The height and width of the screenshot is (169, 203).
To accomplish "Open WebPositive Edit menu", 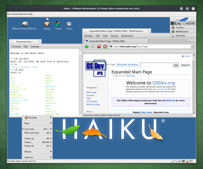I will pyautogui.click(x=98, y=36).
